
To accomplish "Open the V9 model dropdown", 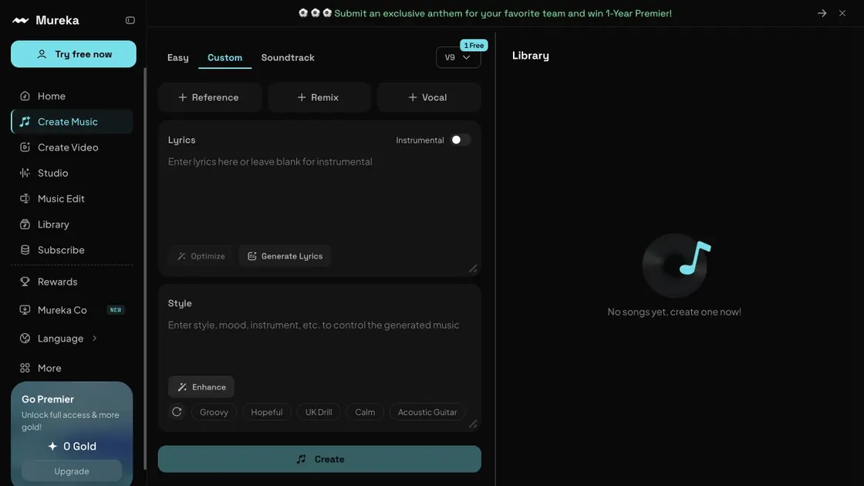I will point(458,57).
